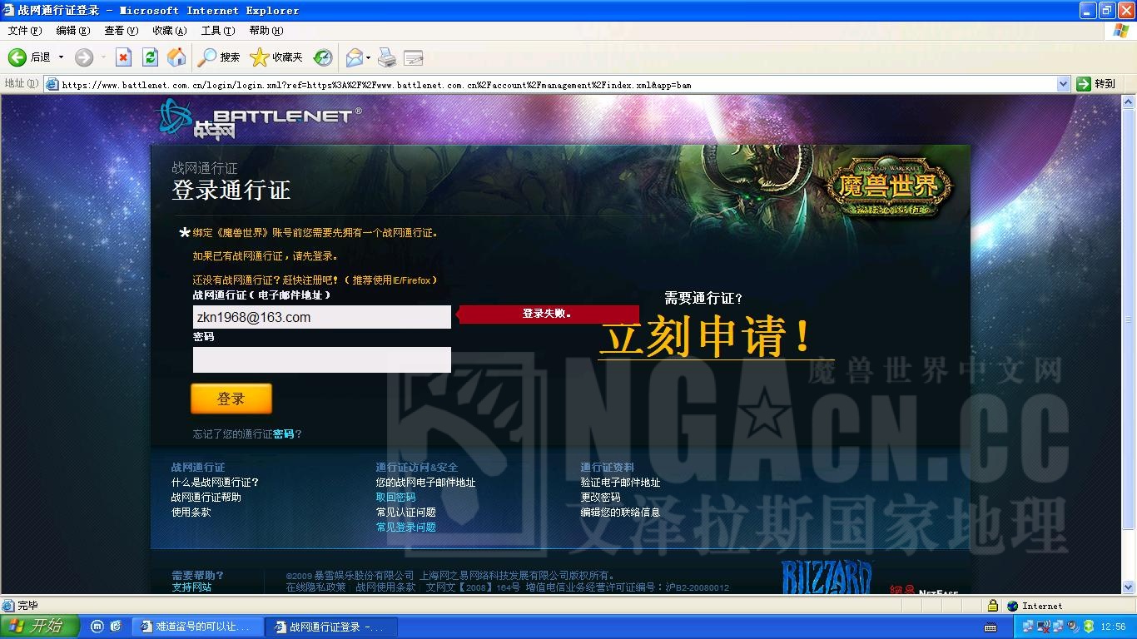Click the 支持网站 support link
Viewport: 1137px width, 639px height.
click(x=191, y=587)
